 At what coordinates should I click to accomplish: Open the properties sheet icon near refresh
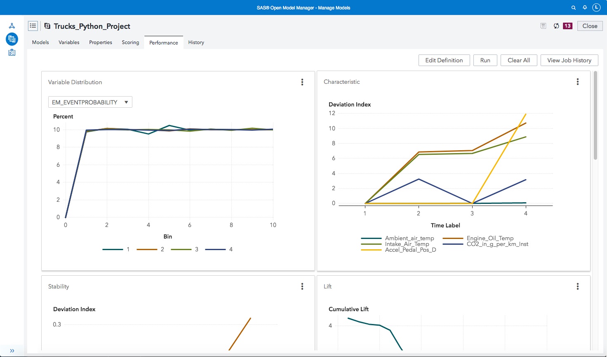543,26
